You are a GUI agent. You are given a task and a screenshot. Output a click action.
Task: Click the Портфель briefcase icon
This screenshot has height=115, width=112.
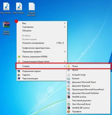[x=69, y=112]
